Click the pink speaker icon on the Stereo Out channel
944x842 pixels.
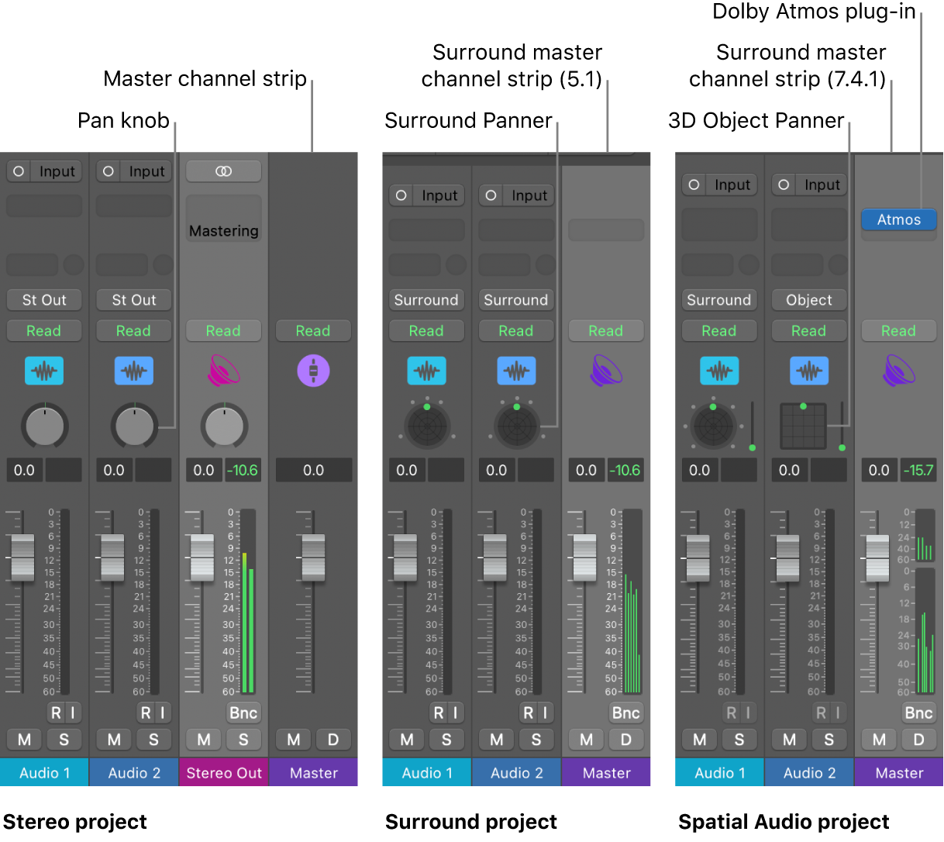pyautogui.click(x=224, y=371)
